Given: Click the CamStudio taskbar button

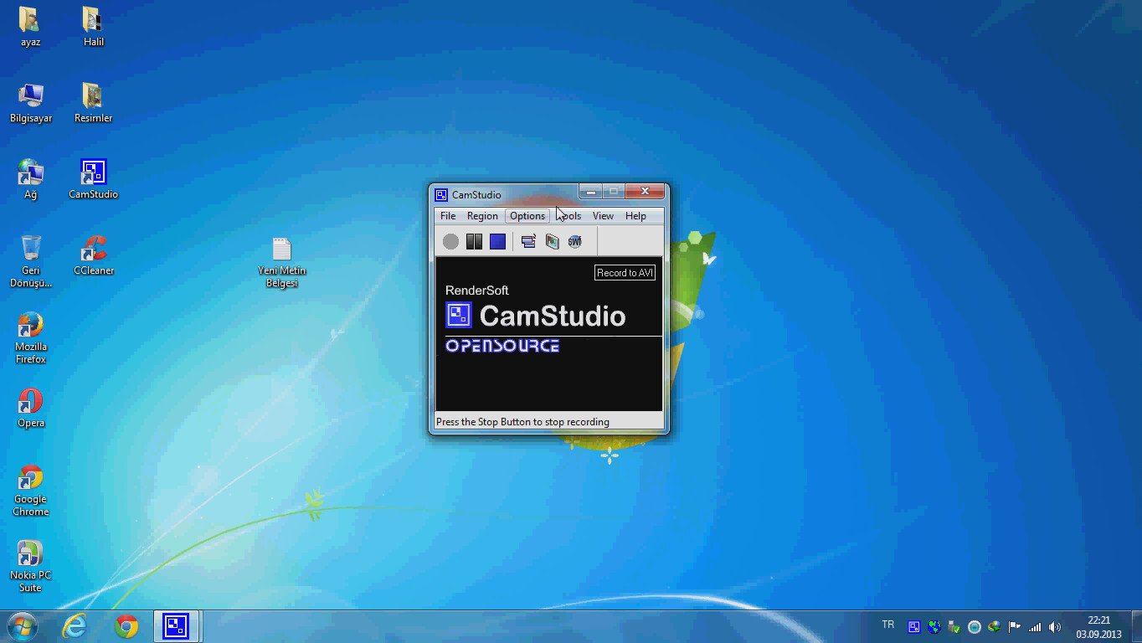Looking at the screenshot, I should click(x=176, y=626).
